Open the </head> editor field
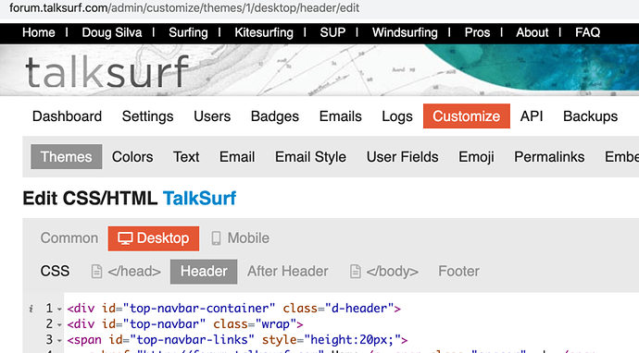The height and width of the screenshot is (353, 639). 126,272
